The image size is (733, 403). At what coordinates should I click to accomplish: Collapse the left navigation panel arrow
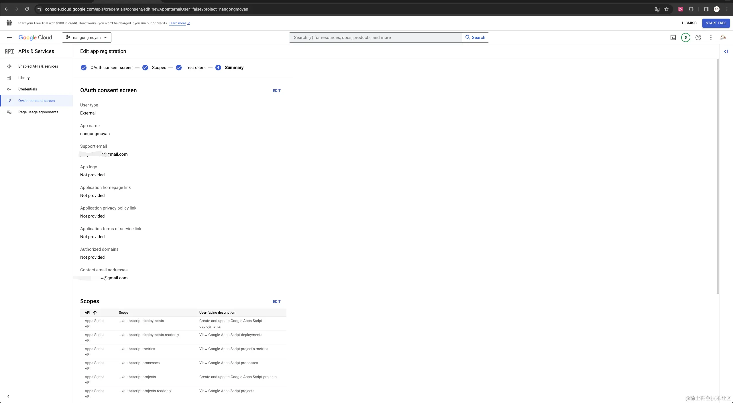[9, 396]
